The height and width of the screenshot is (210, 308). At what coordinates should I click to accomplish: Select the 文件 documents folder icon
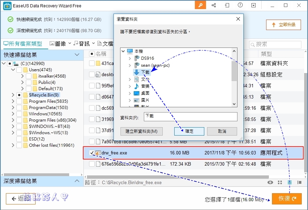coord(137,79)
